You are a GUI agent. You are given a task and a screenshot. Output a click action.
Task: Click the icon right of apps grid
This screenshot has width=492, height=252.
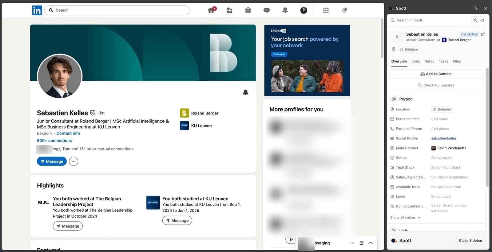(345, 10)
